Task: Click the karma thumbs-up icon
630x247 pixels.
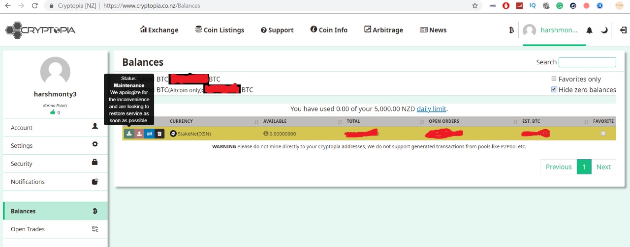Action: click(x=53, y=112)
